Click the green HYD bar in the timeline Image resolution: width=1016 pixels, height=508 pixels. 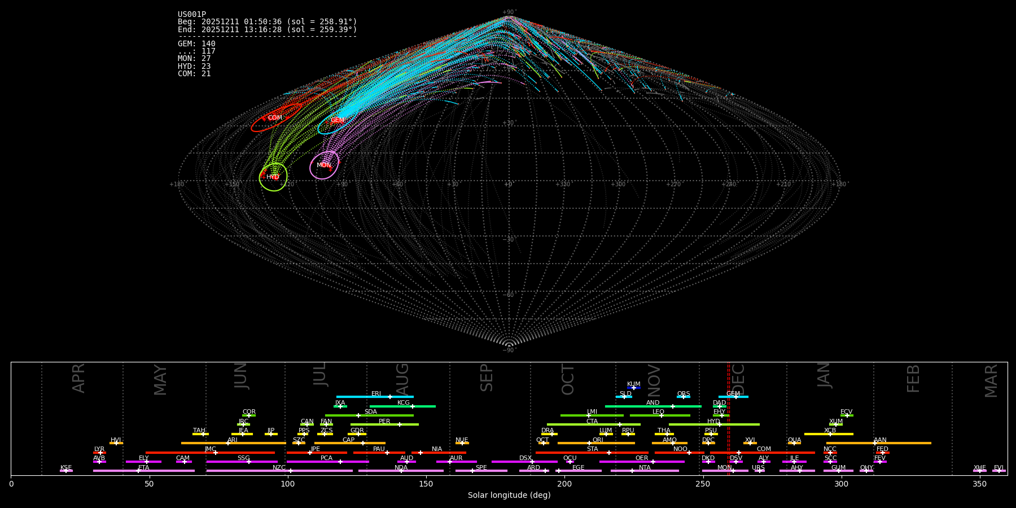pyautogui.click(x=714, y=424)
